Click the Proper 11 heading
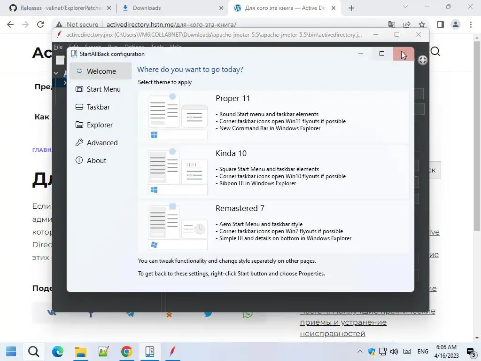Image resolution: width=481 pixels, height=361 pixels. 233,98
